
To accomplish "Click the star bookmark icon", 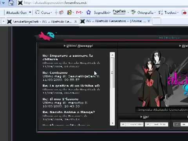I will [x=89, y=13].
